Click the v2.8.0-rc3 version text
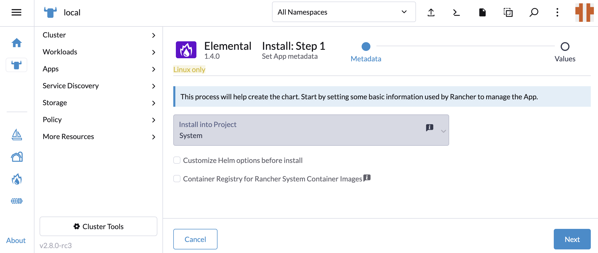Image resolution: width=598 pixels, height=253 pixels. pos(56,246)
